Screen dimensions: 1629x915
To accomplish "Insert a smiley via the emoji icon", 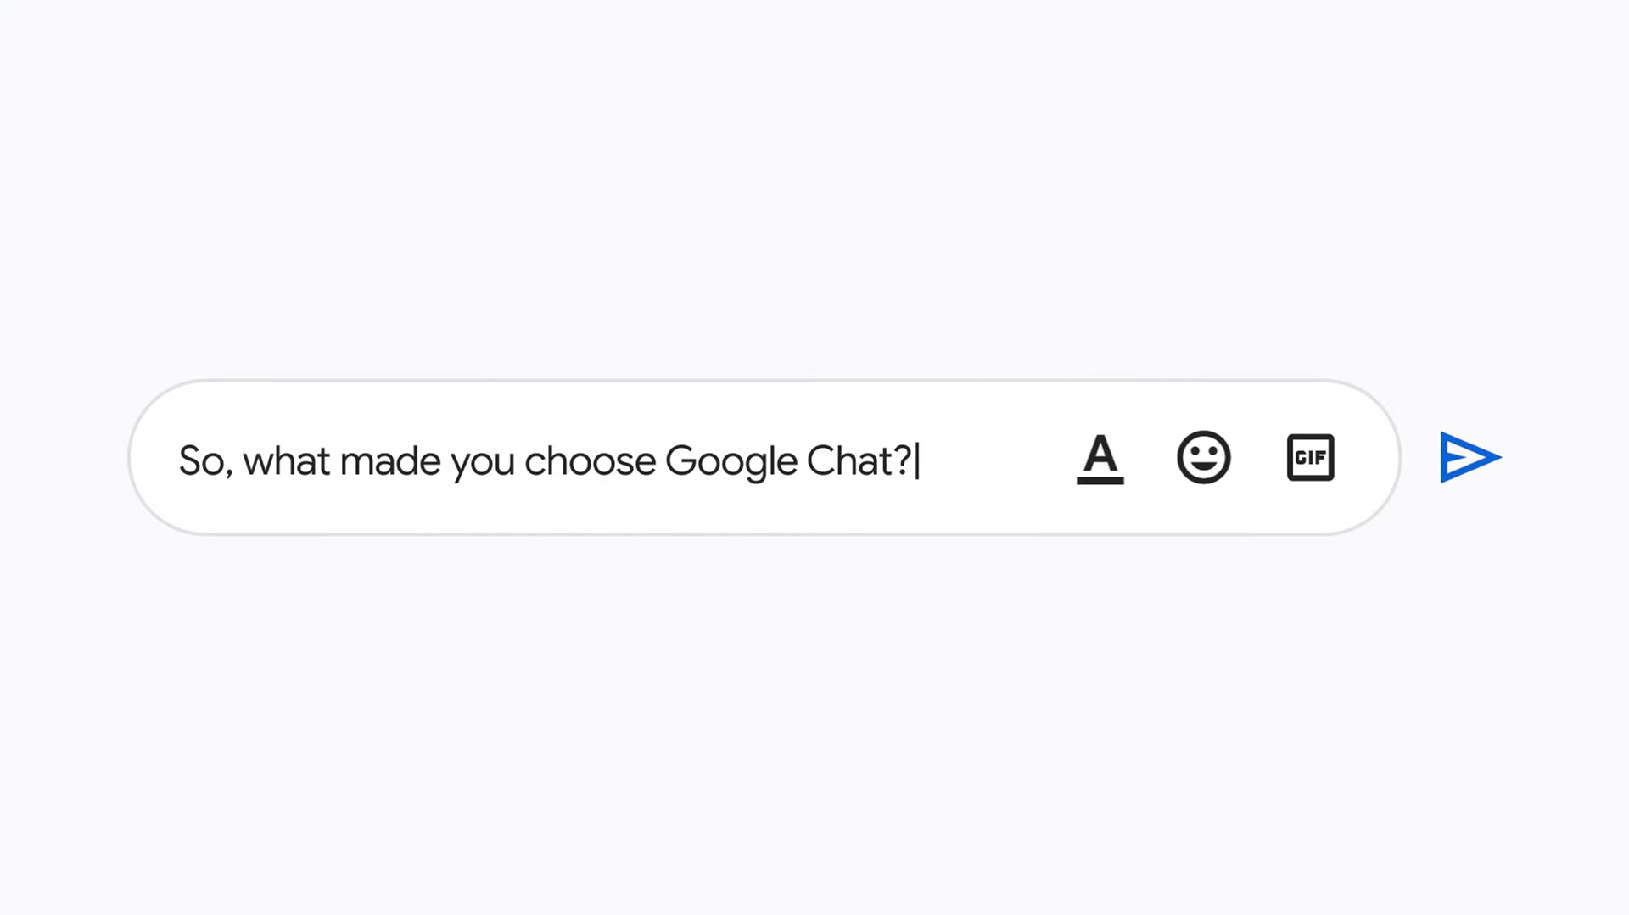I will [1203, 458].
